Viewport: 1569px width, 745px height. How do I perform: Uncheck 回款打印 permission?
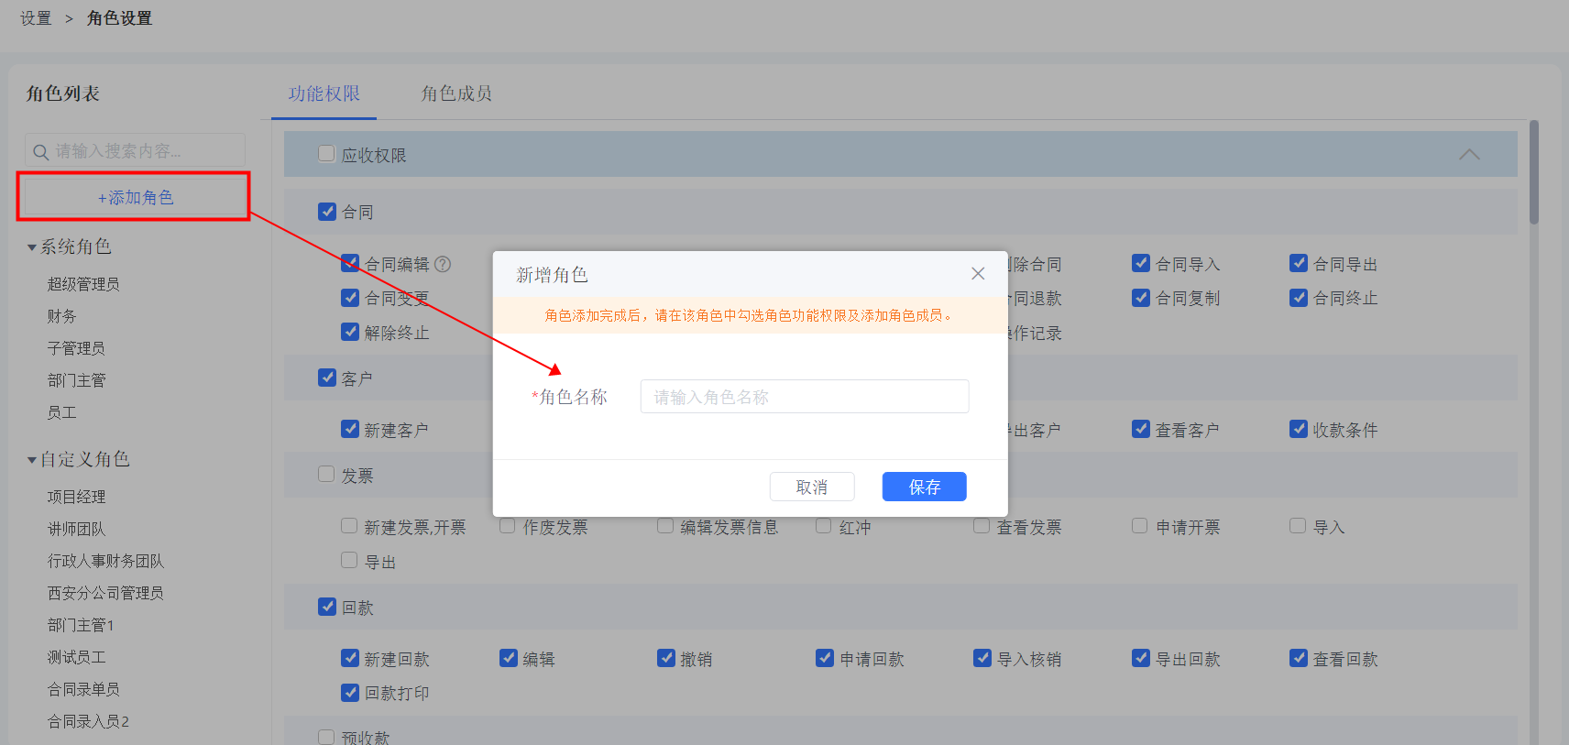tap(350, 693)
